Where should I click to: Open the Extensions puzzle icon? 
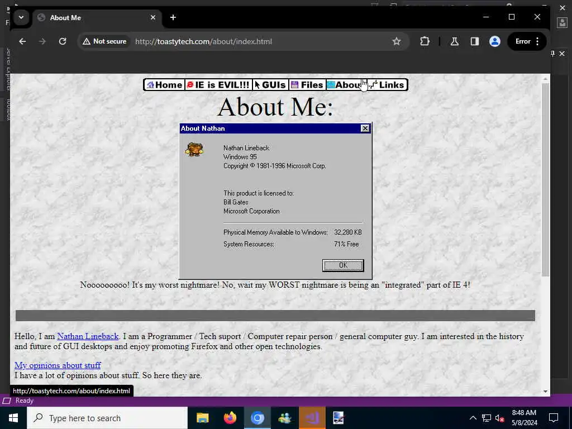tap(425, 41)
